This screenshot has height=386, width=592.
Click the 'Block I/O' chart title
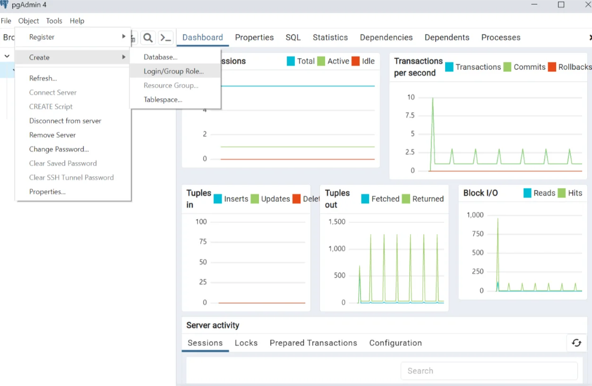[480, 193]
